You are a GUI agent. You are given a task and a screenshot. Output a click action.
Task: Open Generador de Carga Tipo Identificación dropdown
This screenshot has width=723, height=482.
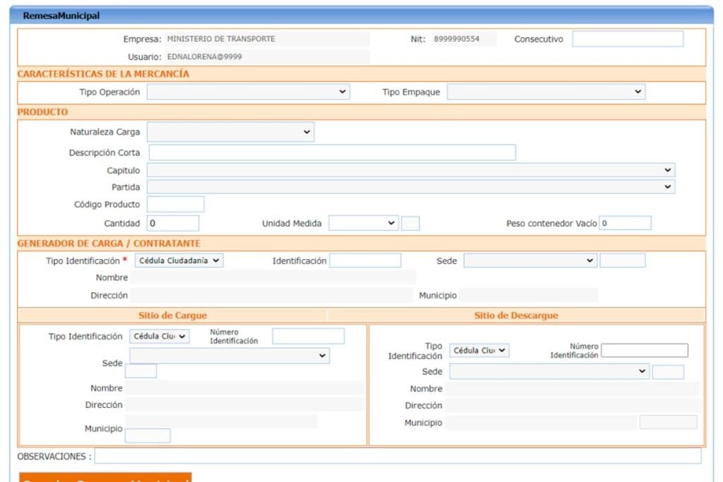point(179,260)
